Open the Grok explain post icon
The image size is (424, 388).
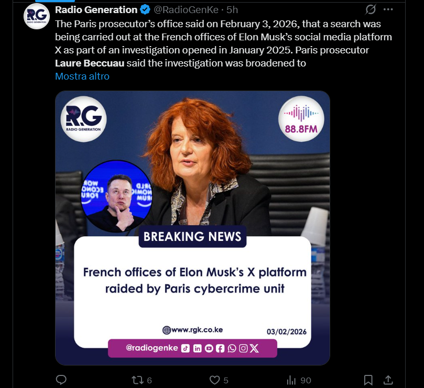[371, 9]
